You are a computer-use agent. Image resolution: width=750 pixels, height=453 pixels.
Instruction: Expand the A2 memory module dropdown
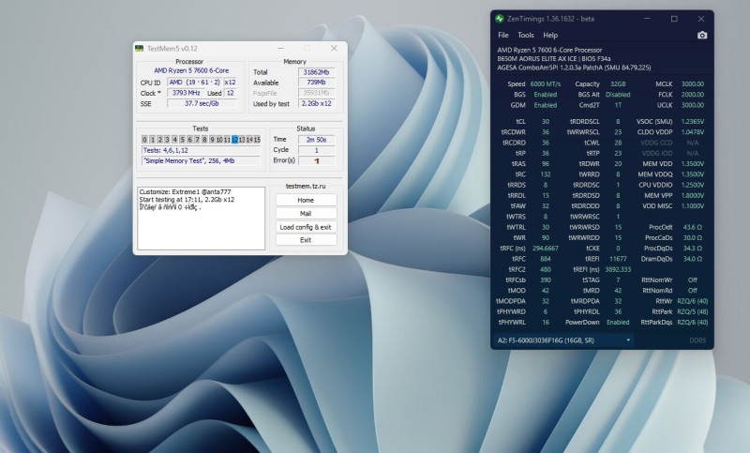tap(564, 340)
